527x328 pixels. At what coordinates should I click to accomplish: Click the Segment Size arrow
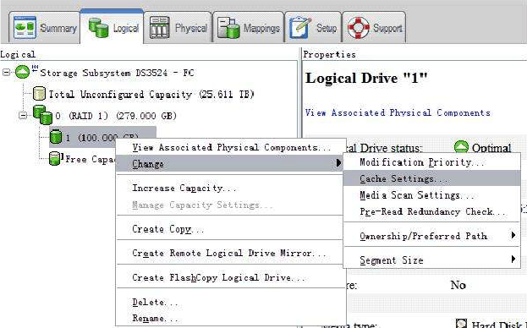(x=513, y=259)
